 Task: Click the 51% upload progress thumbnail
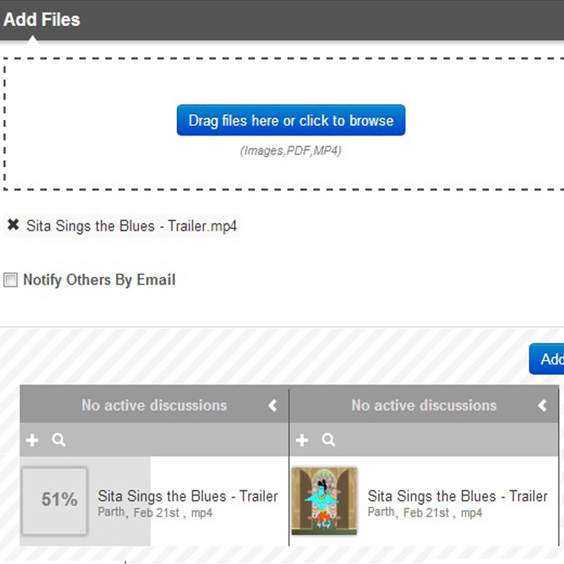[x=55, y=501]
